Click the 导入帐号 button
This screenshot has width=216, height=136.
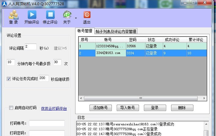pos(128,108)
